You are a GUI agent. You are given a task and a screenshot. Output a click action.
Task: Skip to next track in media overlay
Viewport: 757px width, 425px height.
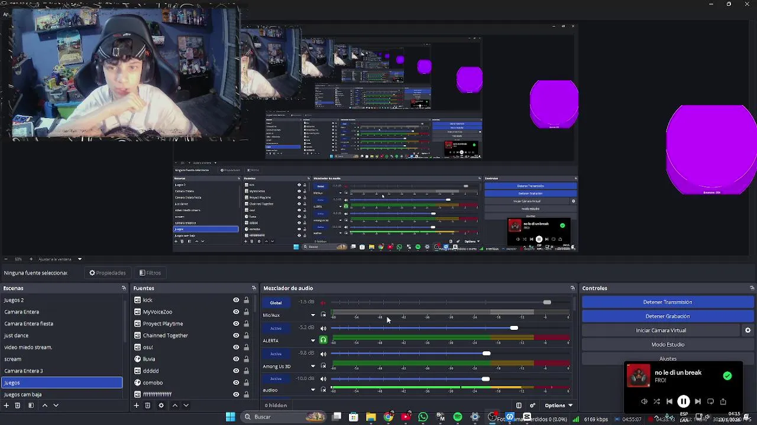tap(698, 401)
